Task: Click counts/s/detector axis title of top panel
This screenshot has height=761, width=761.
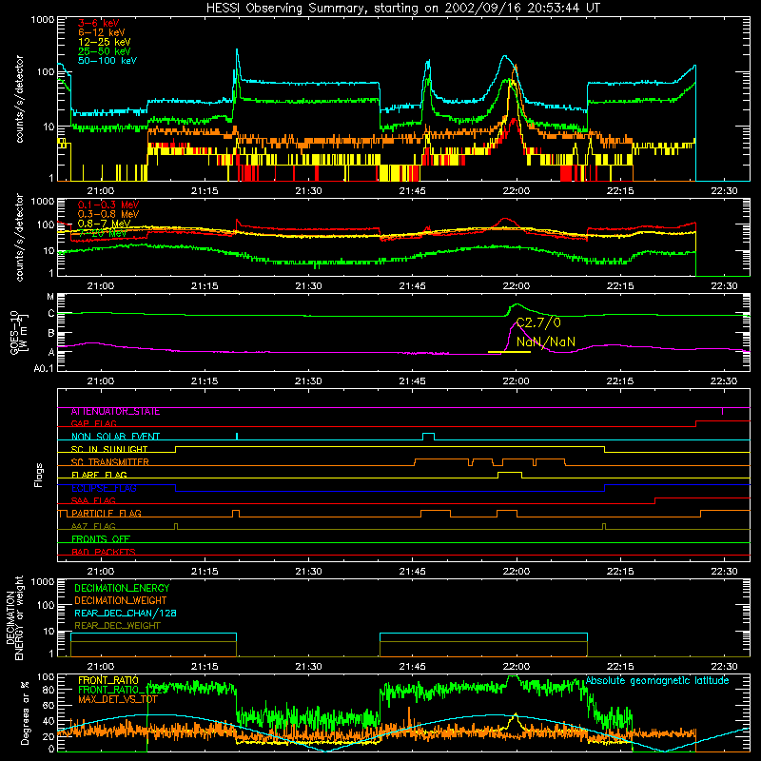Action: [x=19, y=99]
